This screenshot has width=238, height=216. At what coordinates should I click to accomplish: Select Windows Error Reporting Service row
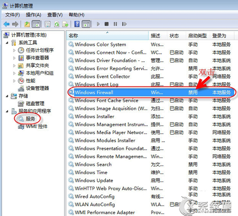(151, 68)
